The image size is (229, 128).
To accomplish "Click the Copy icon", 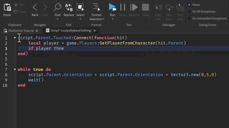I will (16, 11).
